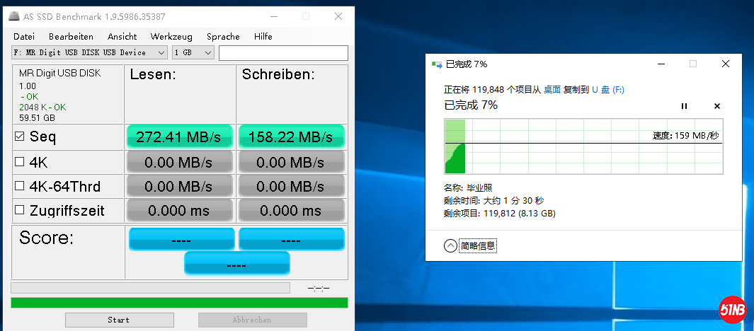Enable the 4K benchmark checkbox

20,162
